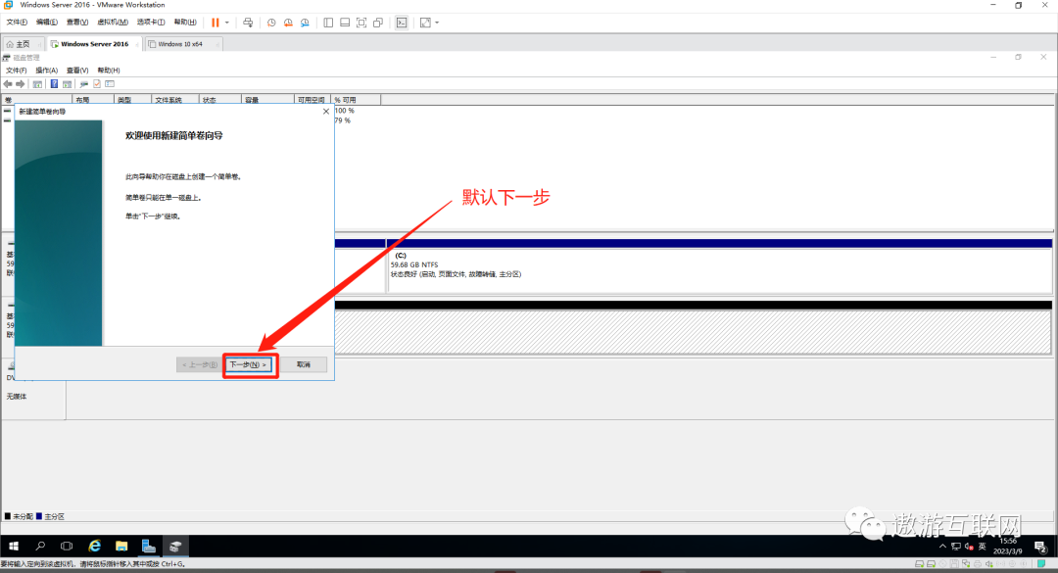The image size is (1058, 573).
Task: Close the 新建简单卷向导 dialog with X
Action: point(326,112)
